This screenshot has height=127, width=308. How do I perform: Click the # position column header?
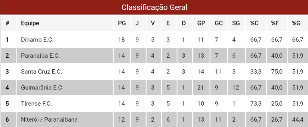click(8, 23)
